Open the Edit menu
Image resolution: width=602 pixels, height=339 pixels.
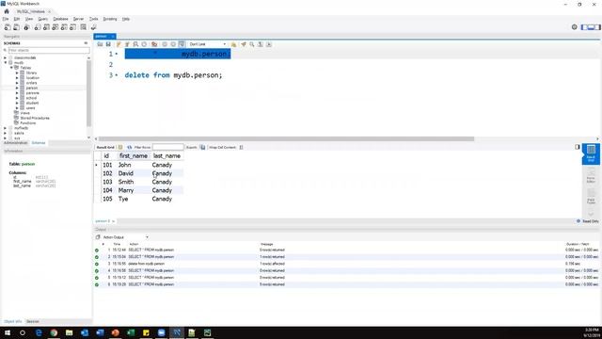[x=17, y=19]
